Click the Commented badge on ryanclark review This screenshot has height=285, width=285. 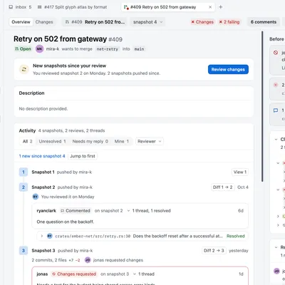pos(76,211)
